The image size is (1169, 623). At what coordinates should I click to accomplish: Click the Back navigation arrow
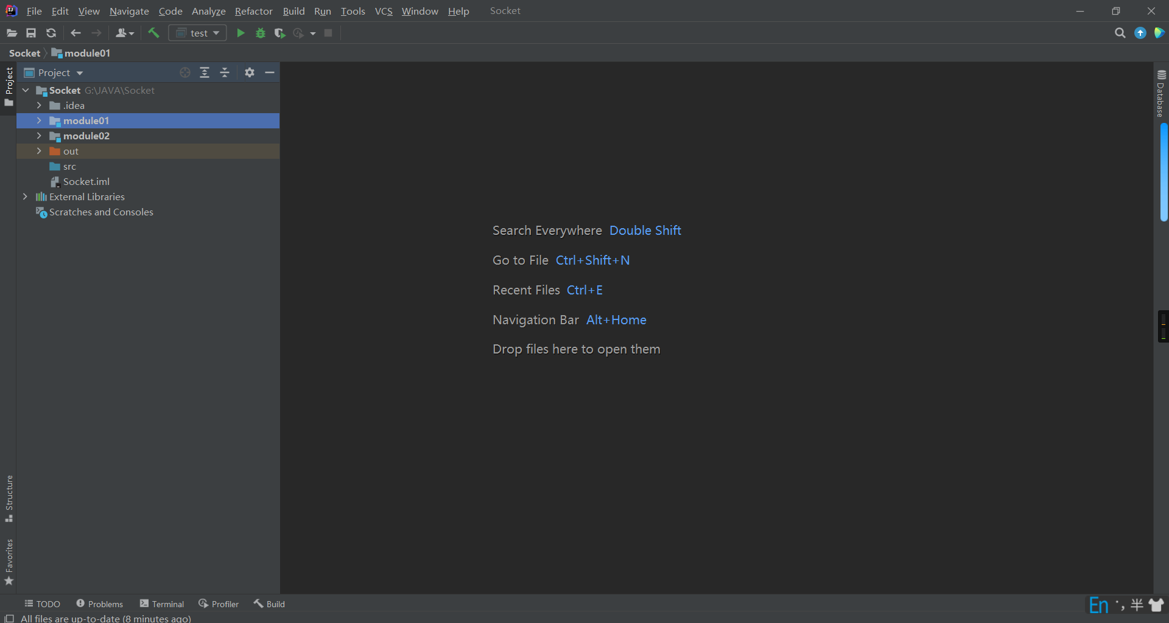coord(76,33)
